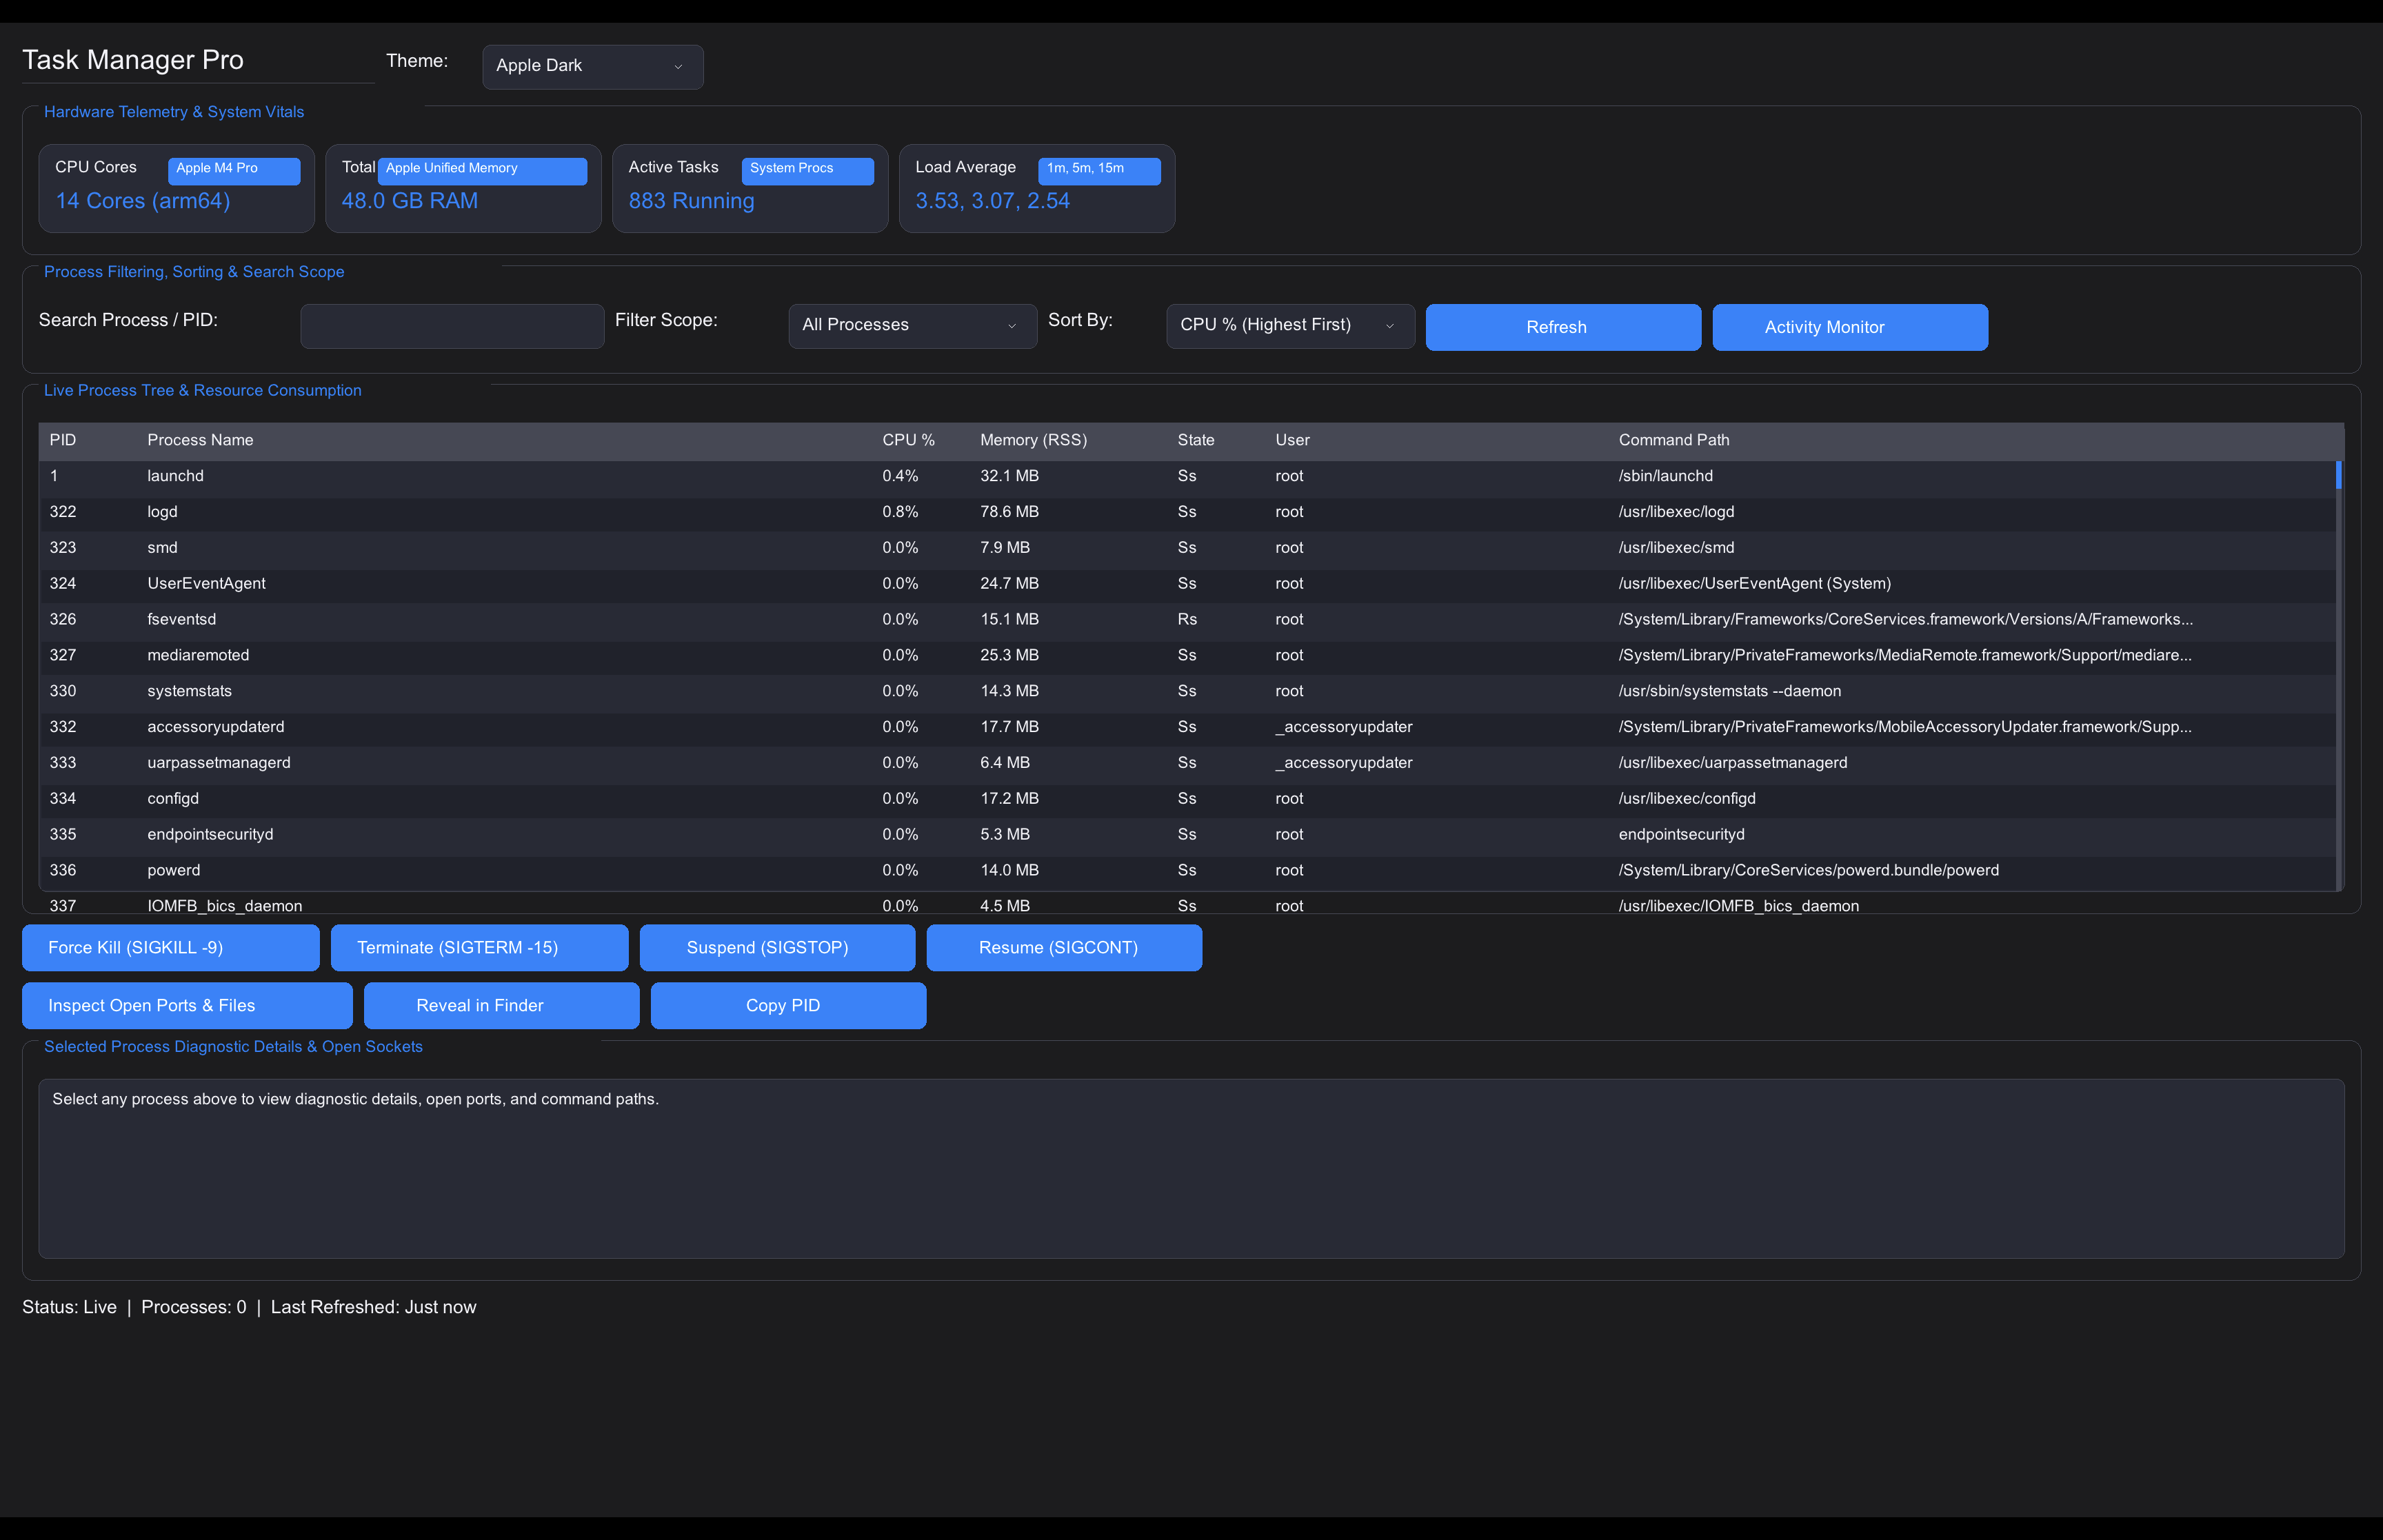Click the status bar text Status: Live
This screenshot has width=2383, height=1540.
click(x=69, y=1308)
